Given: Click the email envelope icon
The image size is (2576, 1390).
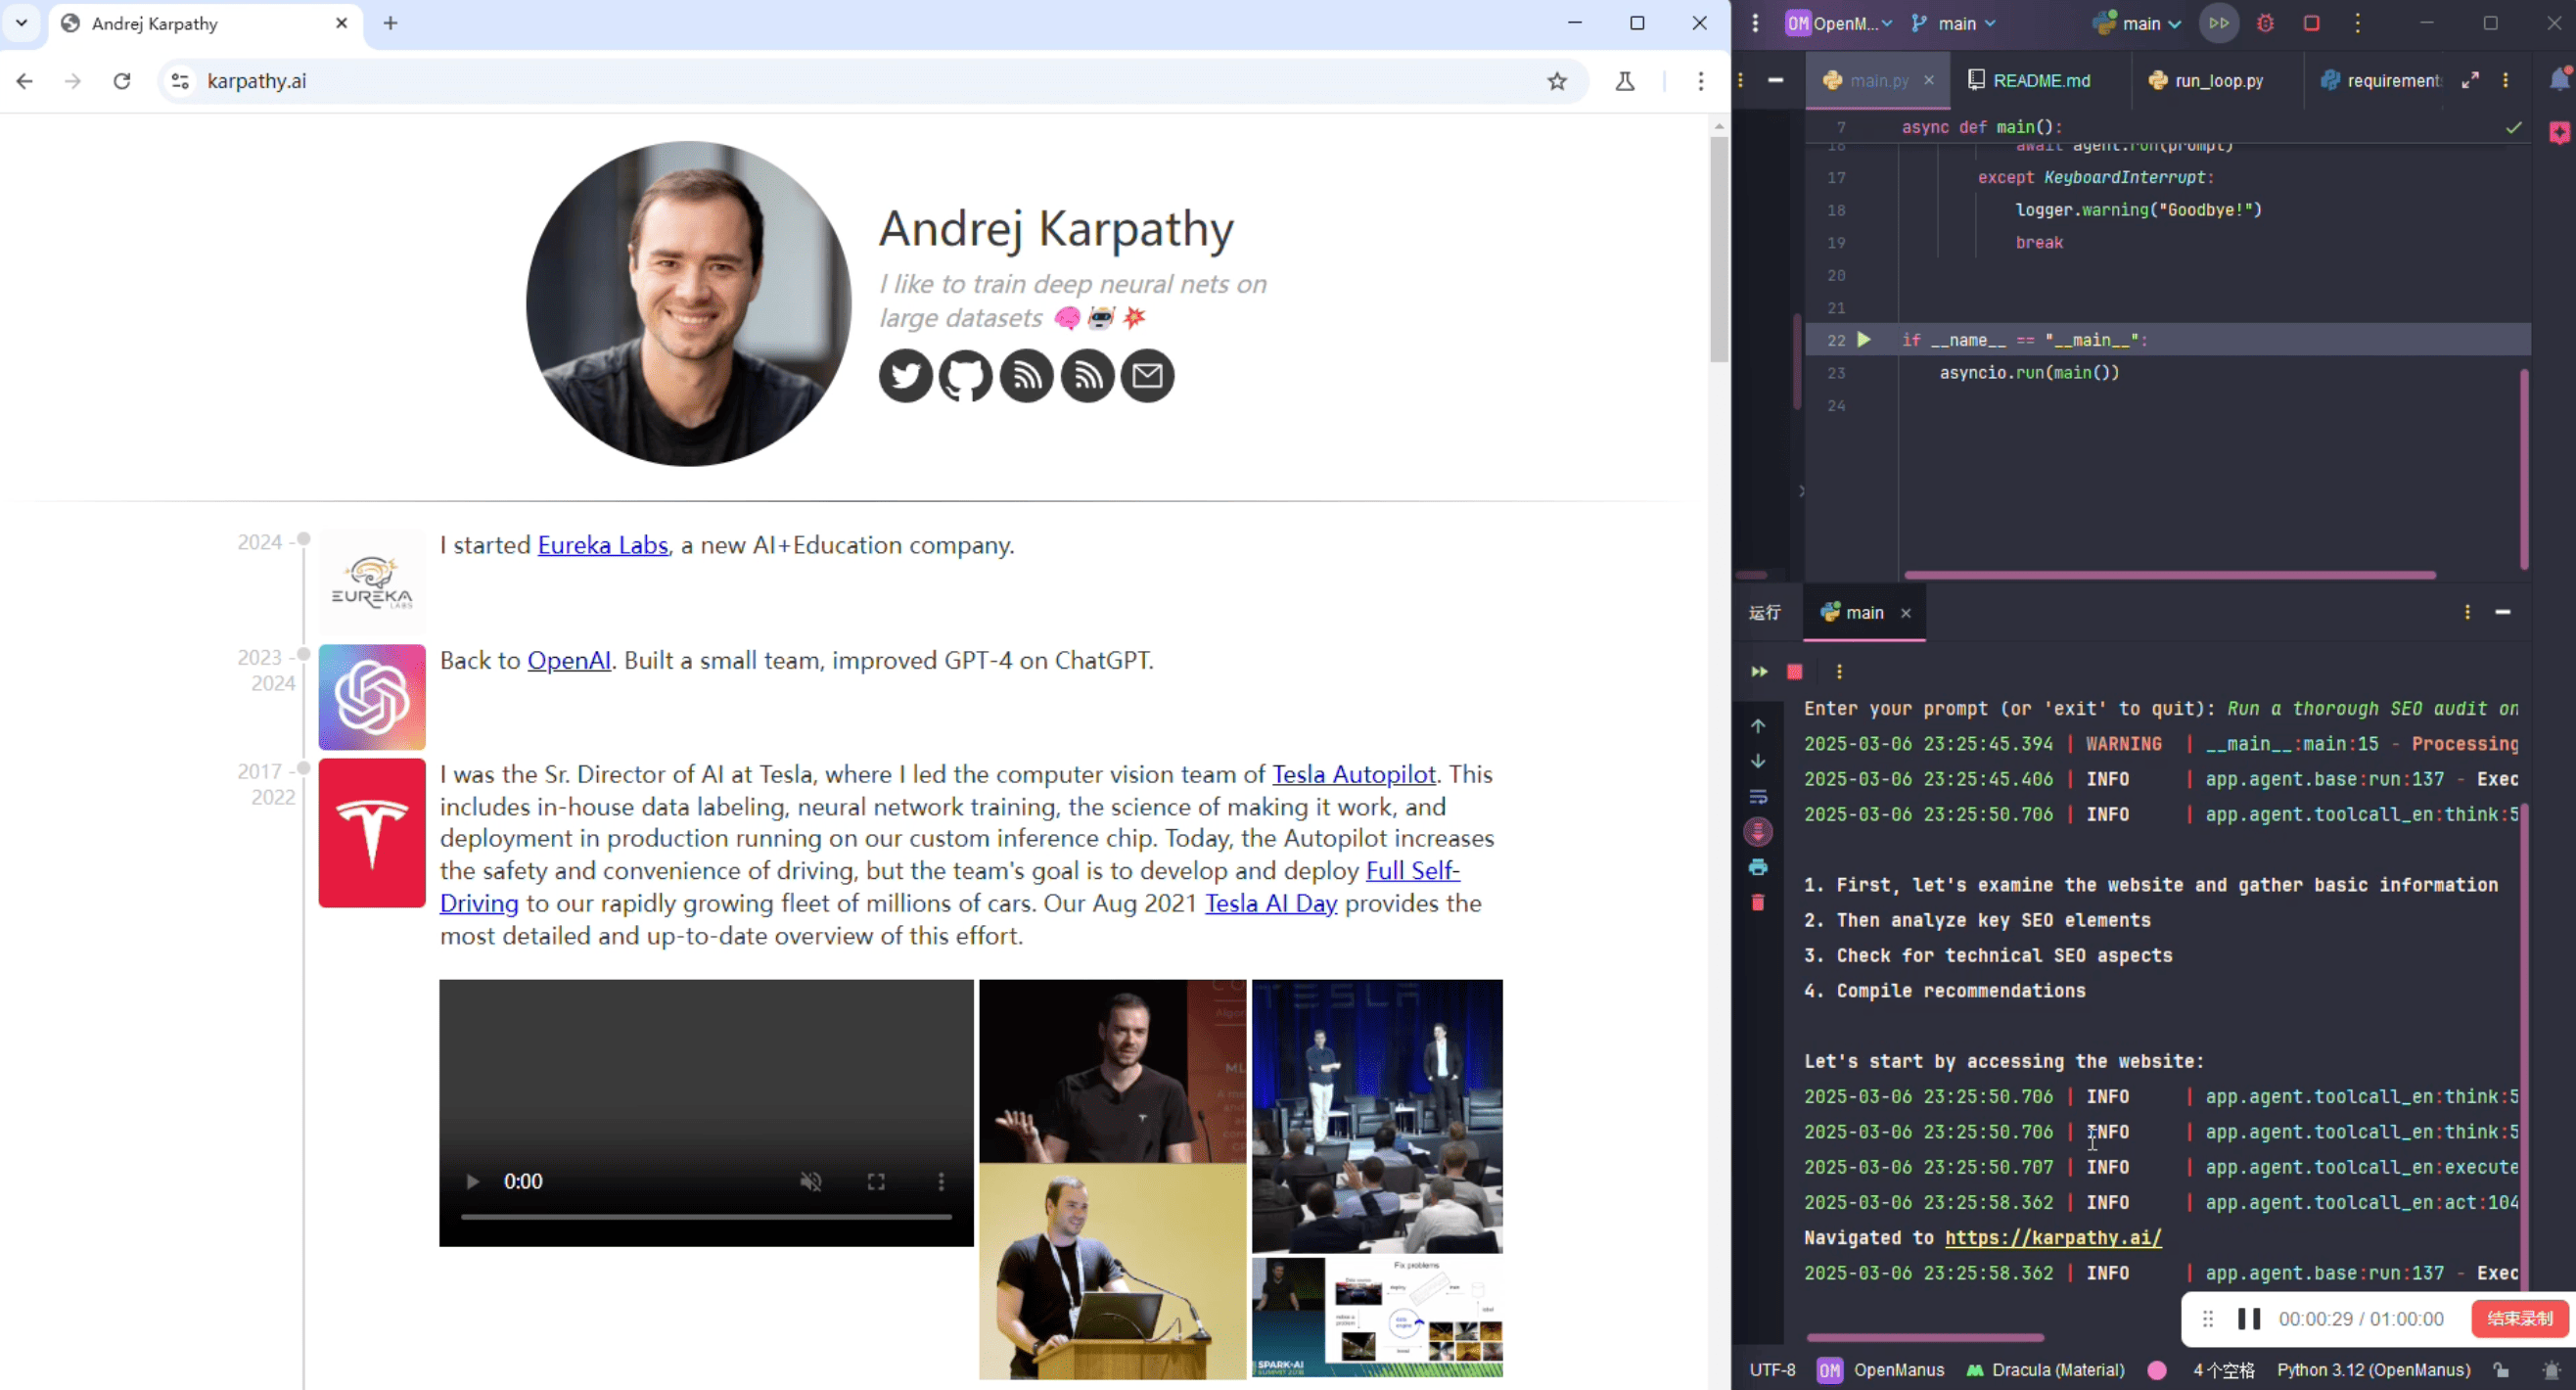Looking at the screenshot, I should point(1147,376).
